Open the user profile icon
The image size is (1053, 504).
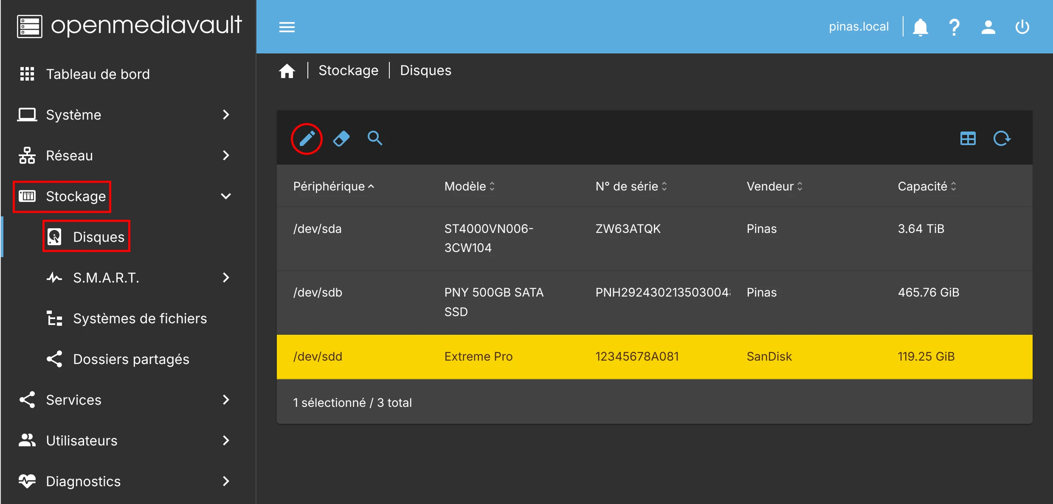click(988, 27)
